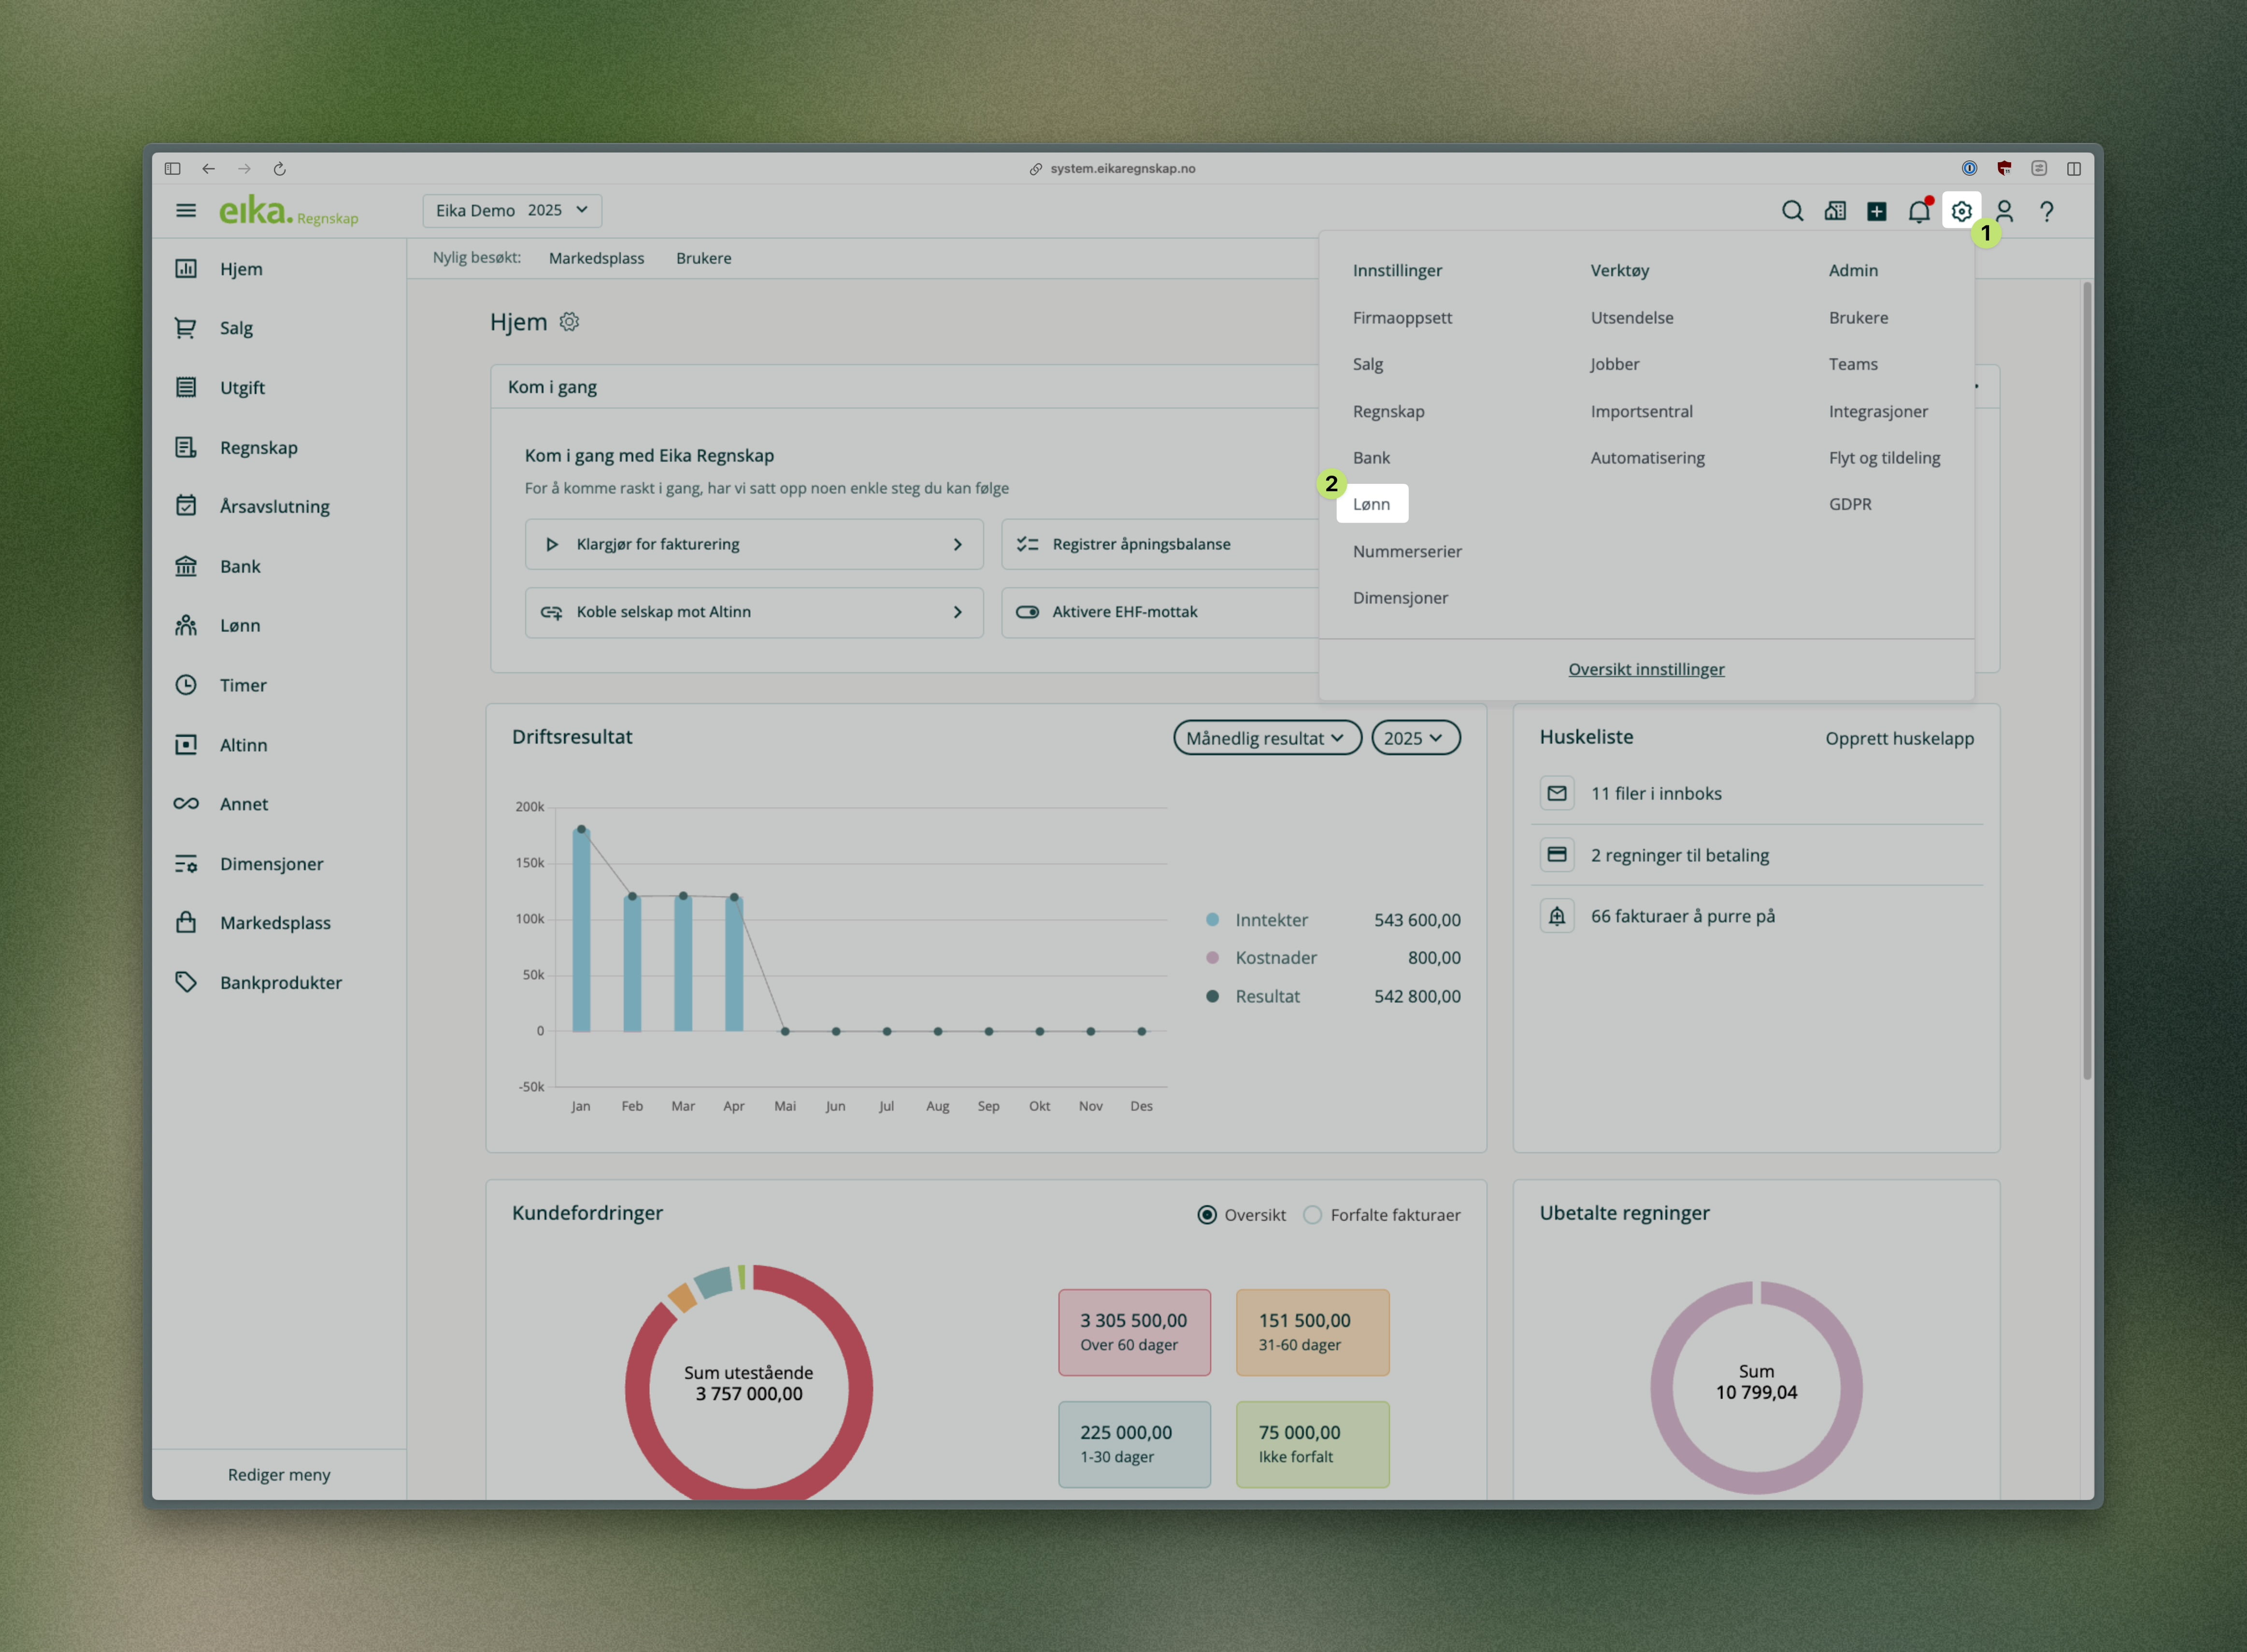Open Årsavslutning in the sidebar
Screen dimensions: 2247x1652
coord(274,506)
